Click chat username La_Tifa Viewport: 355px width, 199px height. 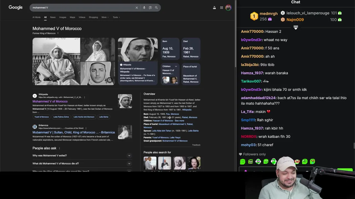tap(247, 112)
